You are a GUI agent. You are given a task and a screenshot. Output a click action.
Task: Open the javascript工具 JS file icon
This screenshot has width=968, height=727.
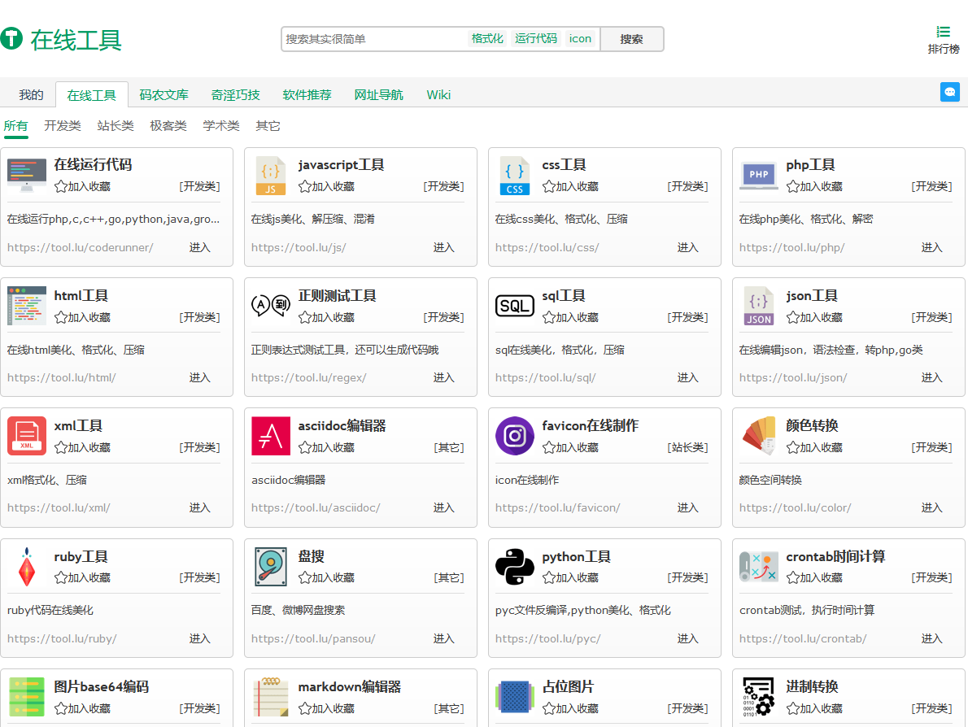tap(270, 176)
